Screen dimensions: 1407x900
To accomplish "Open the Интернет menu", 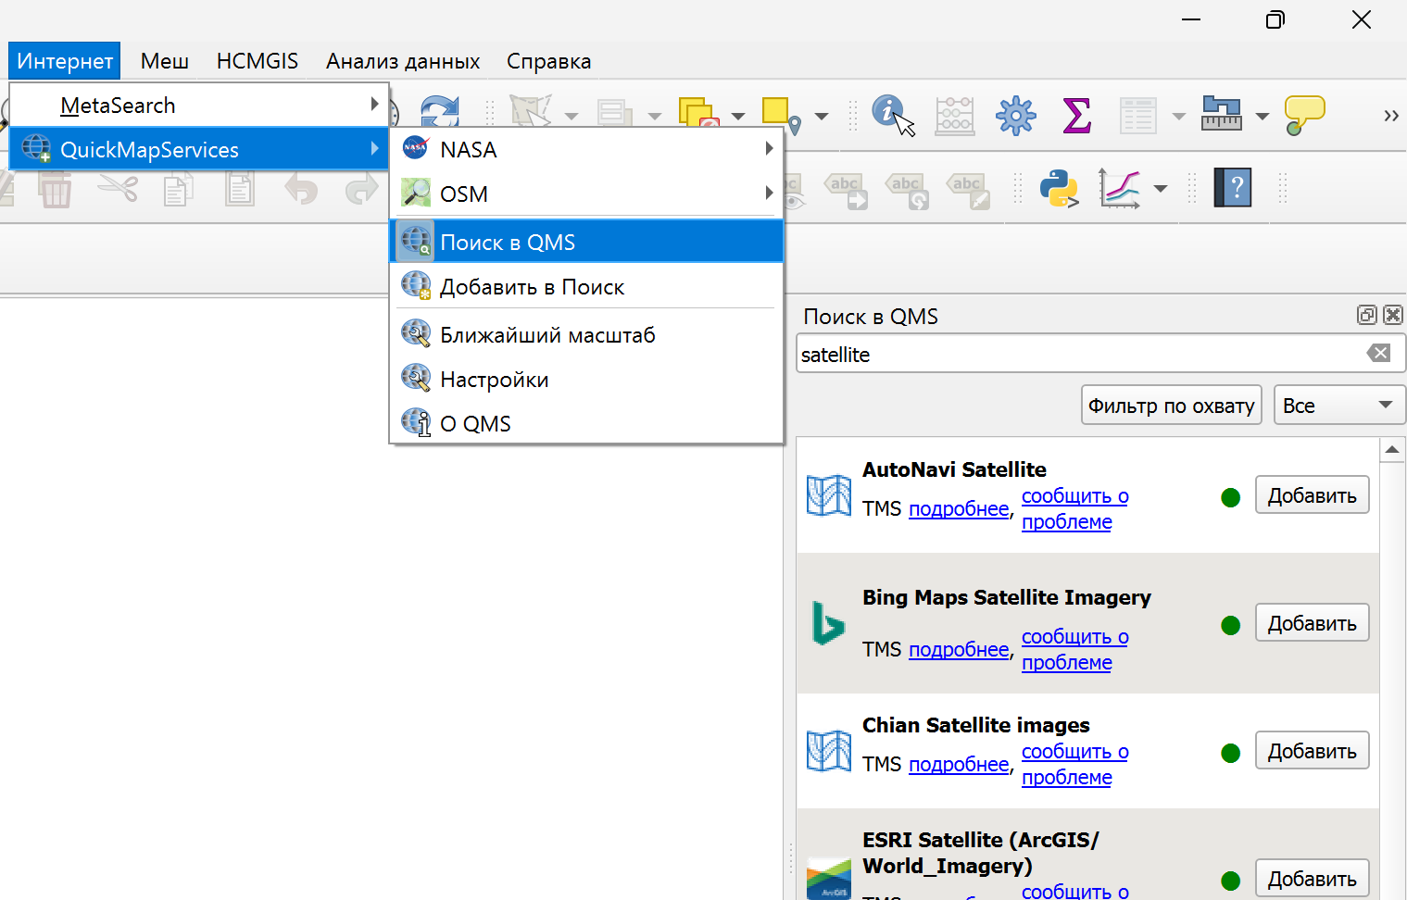I will tap(65, 61).
